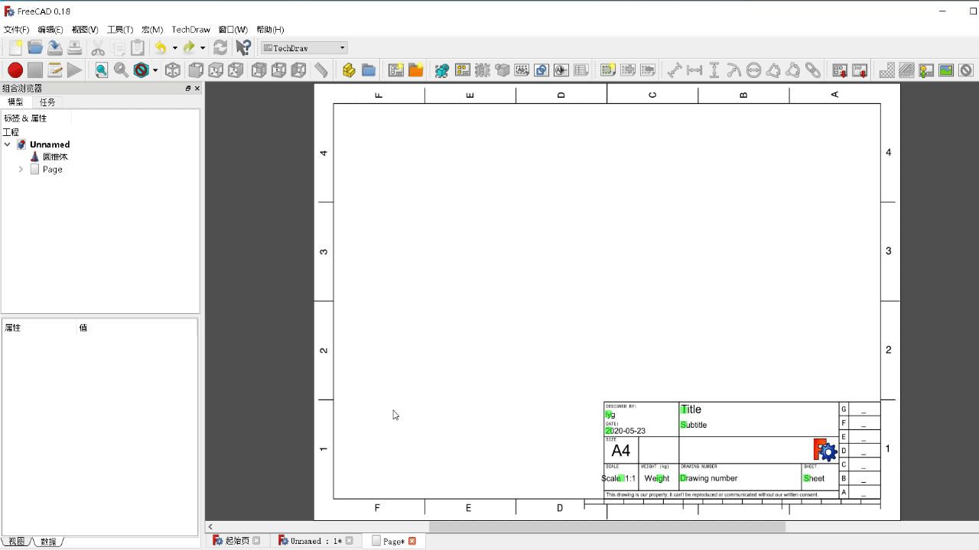Viewport: 979px width, 550px height.
Task: Insert projection group icon
Action: [x=462, y=70]
